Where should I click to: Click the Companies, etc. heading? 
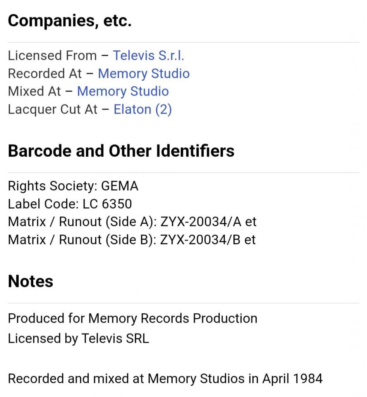pos(70,21)
